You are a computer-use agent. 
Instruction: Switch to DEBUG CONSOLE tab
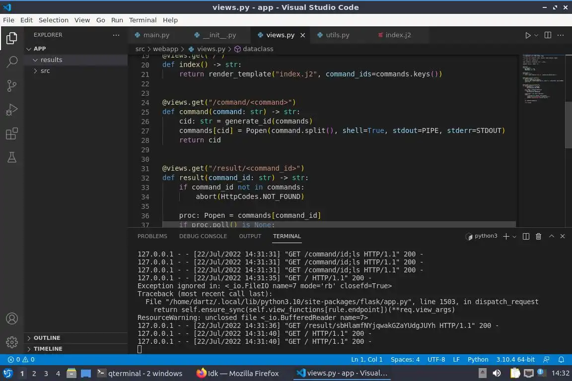(x=203, y=236)
